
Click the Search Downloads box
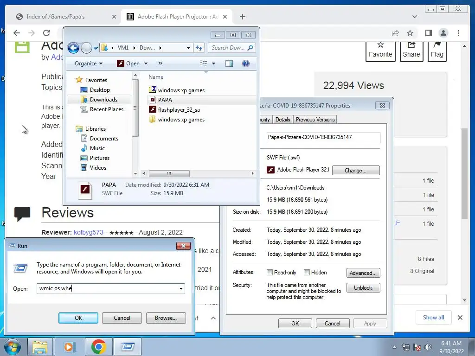[228, 48]
